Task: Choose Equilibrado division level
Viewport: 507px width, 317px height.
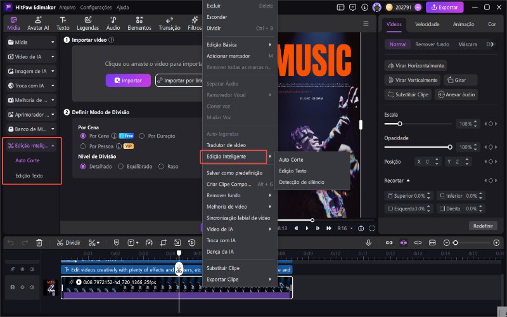Action: [120, 167]
